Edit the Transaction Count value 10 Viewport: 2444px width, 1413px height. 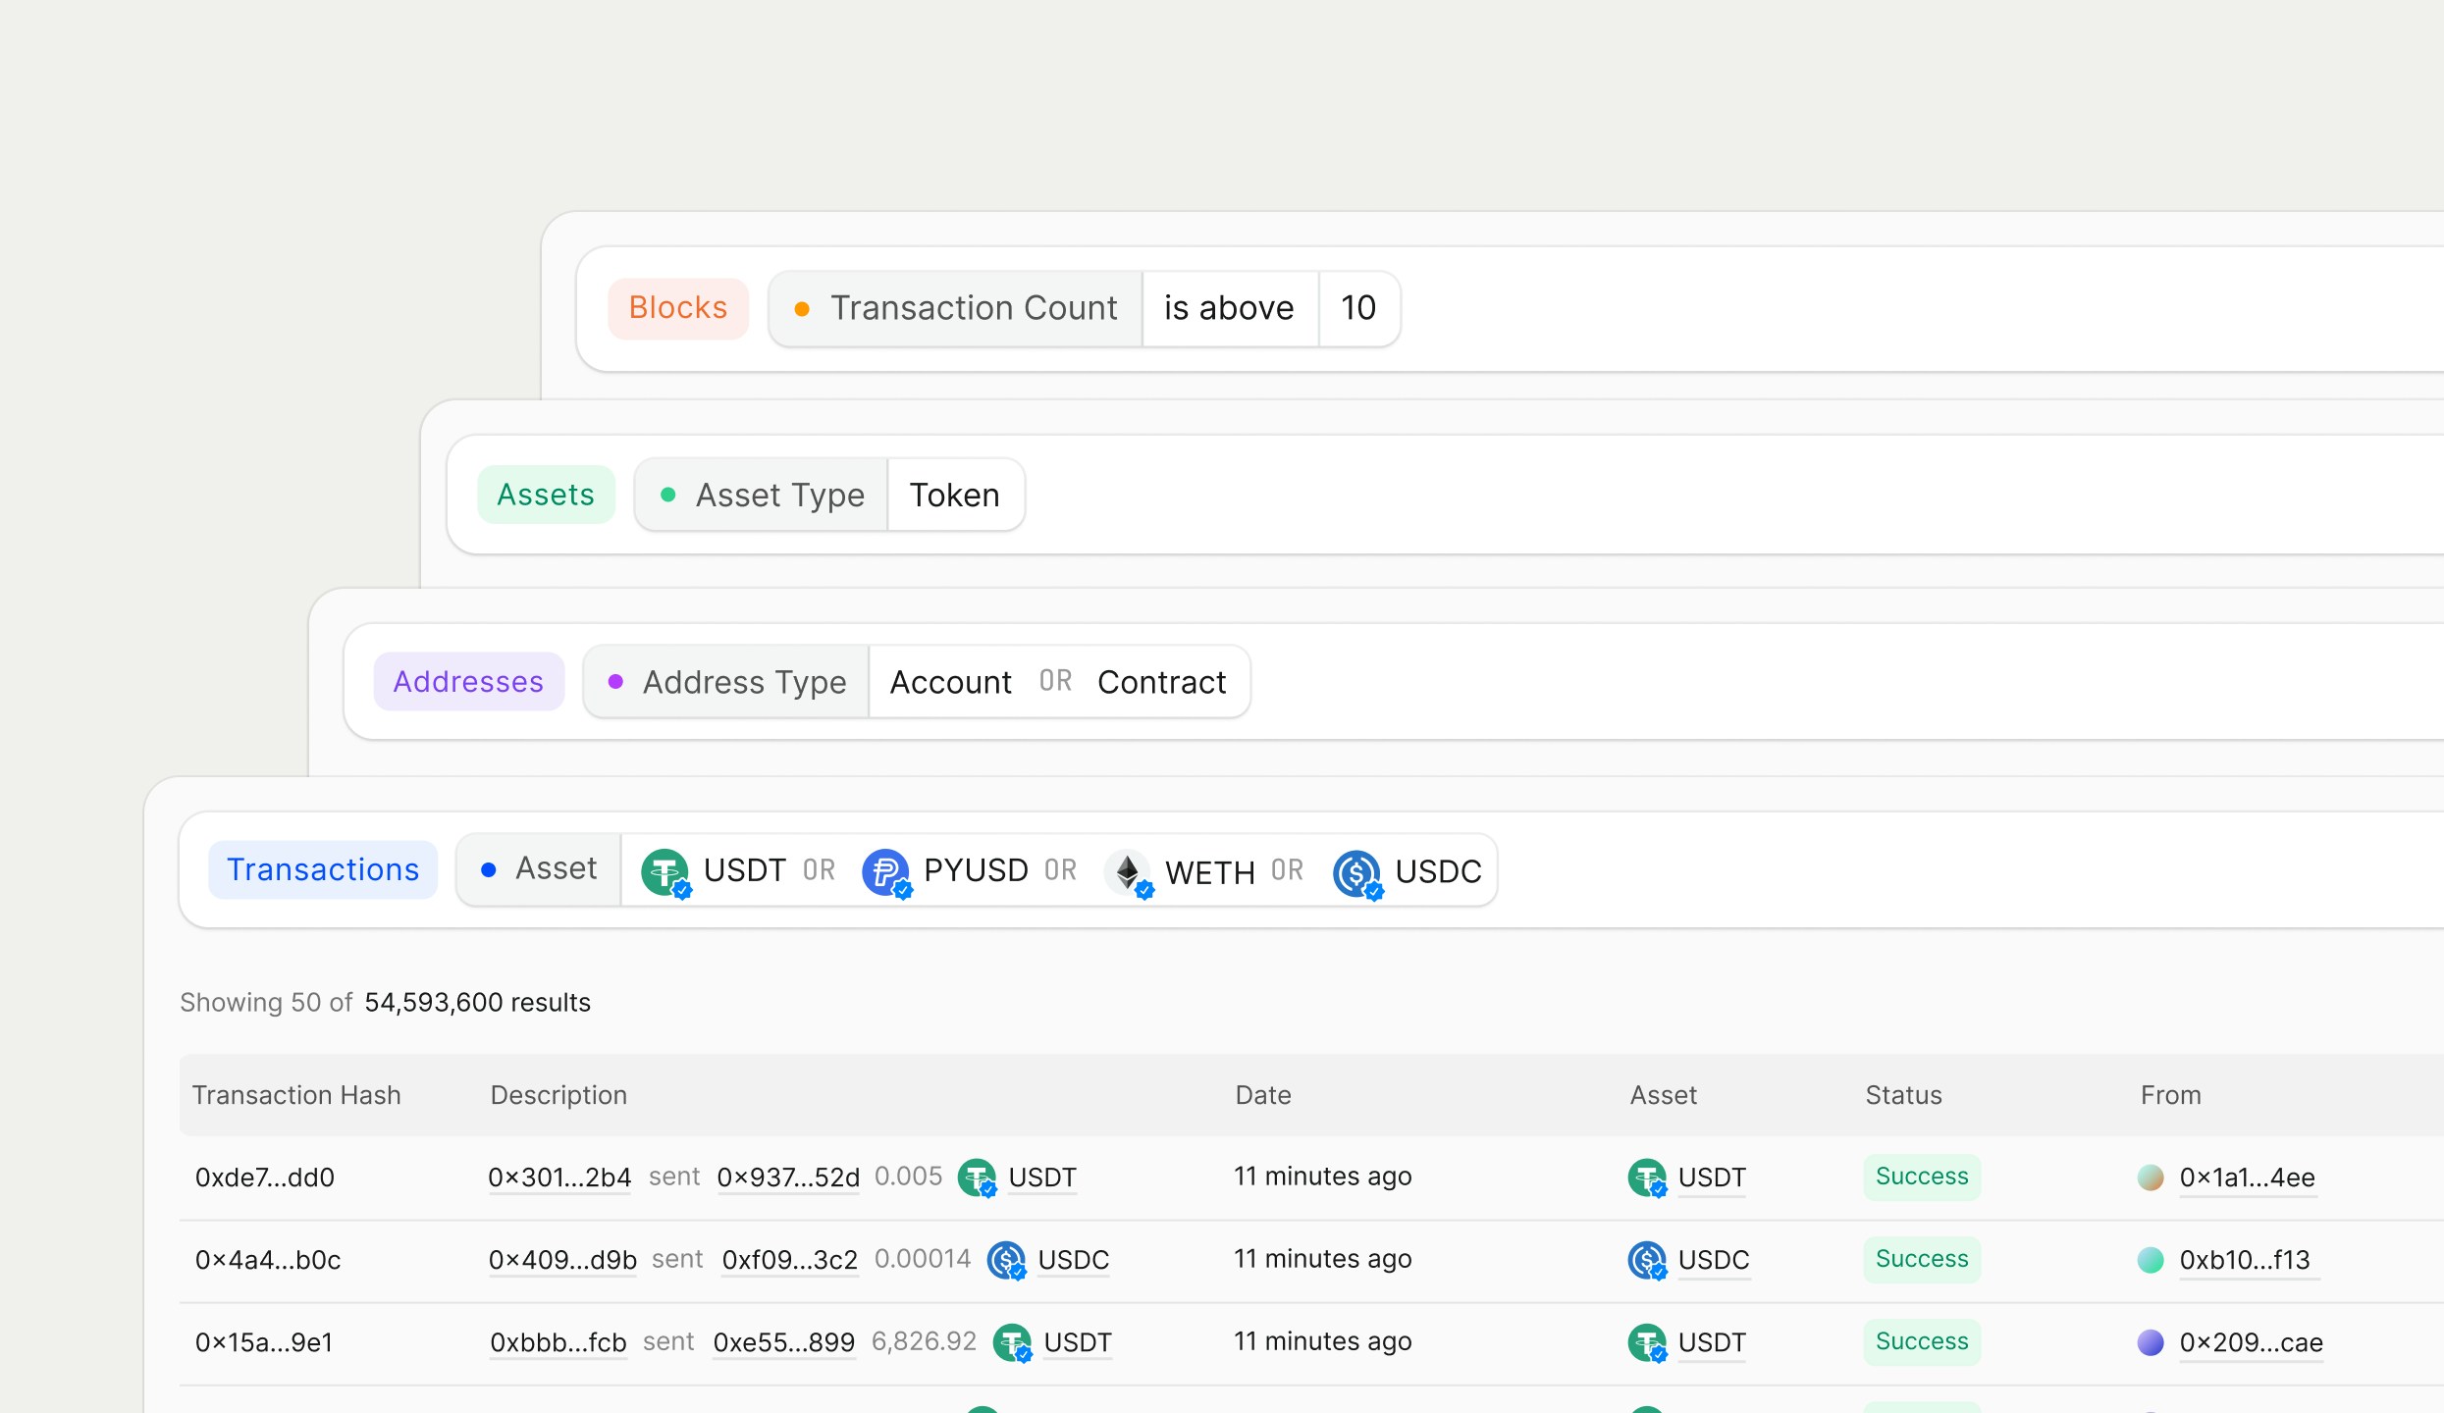pyautogui.click(x=1358, y=308)
